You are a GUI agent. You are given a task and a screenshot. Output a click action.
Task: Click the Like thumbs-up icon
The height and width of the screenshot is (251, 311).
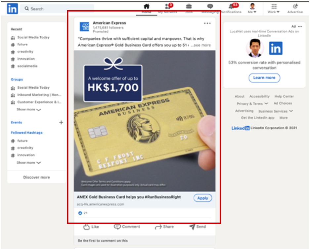click(87, 227)
